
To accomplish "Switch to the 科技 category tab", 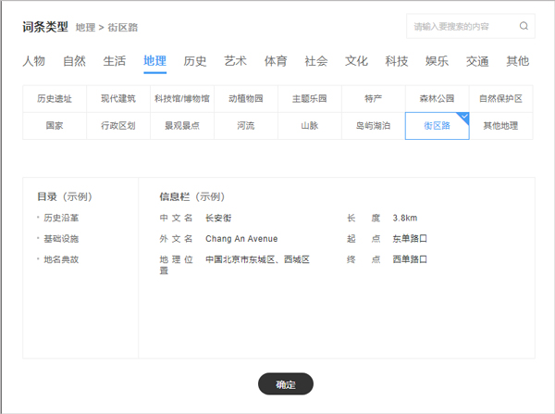I will pos(397,61).
